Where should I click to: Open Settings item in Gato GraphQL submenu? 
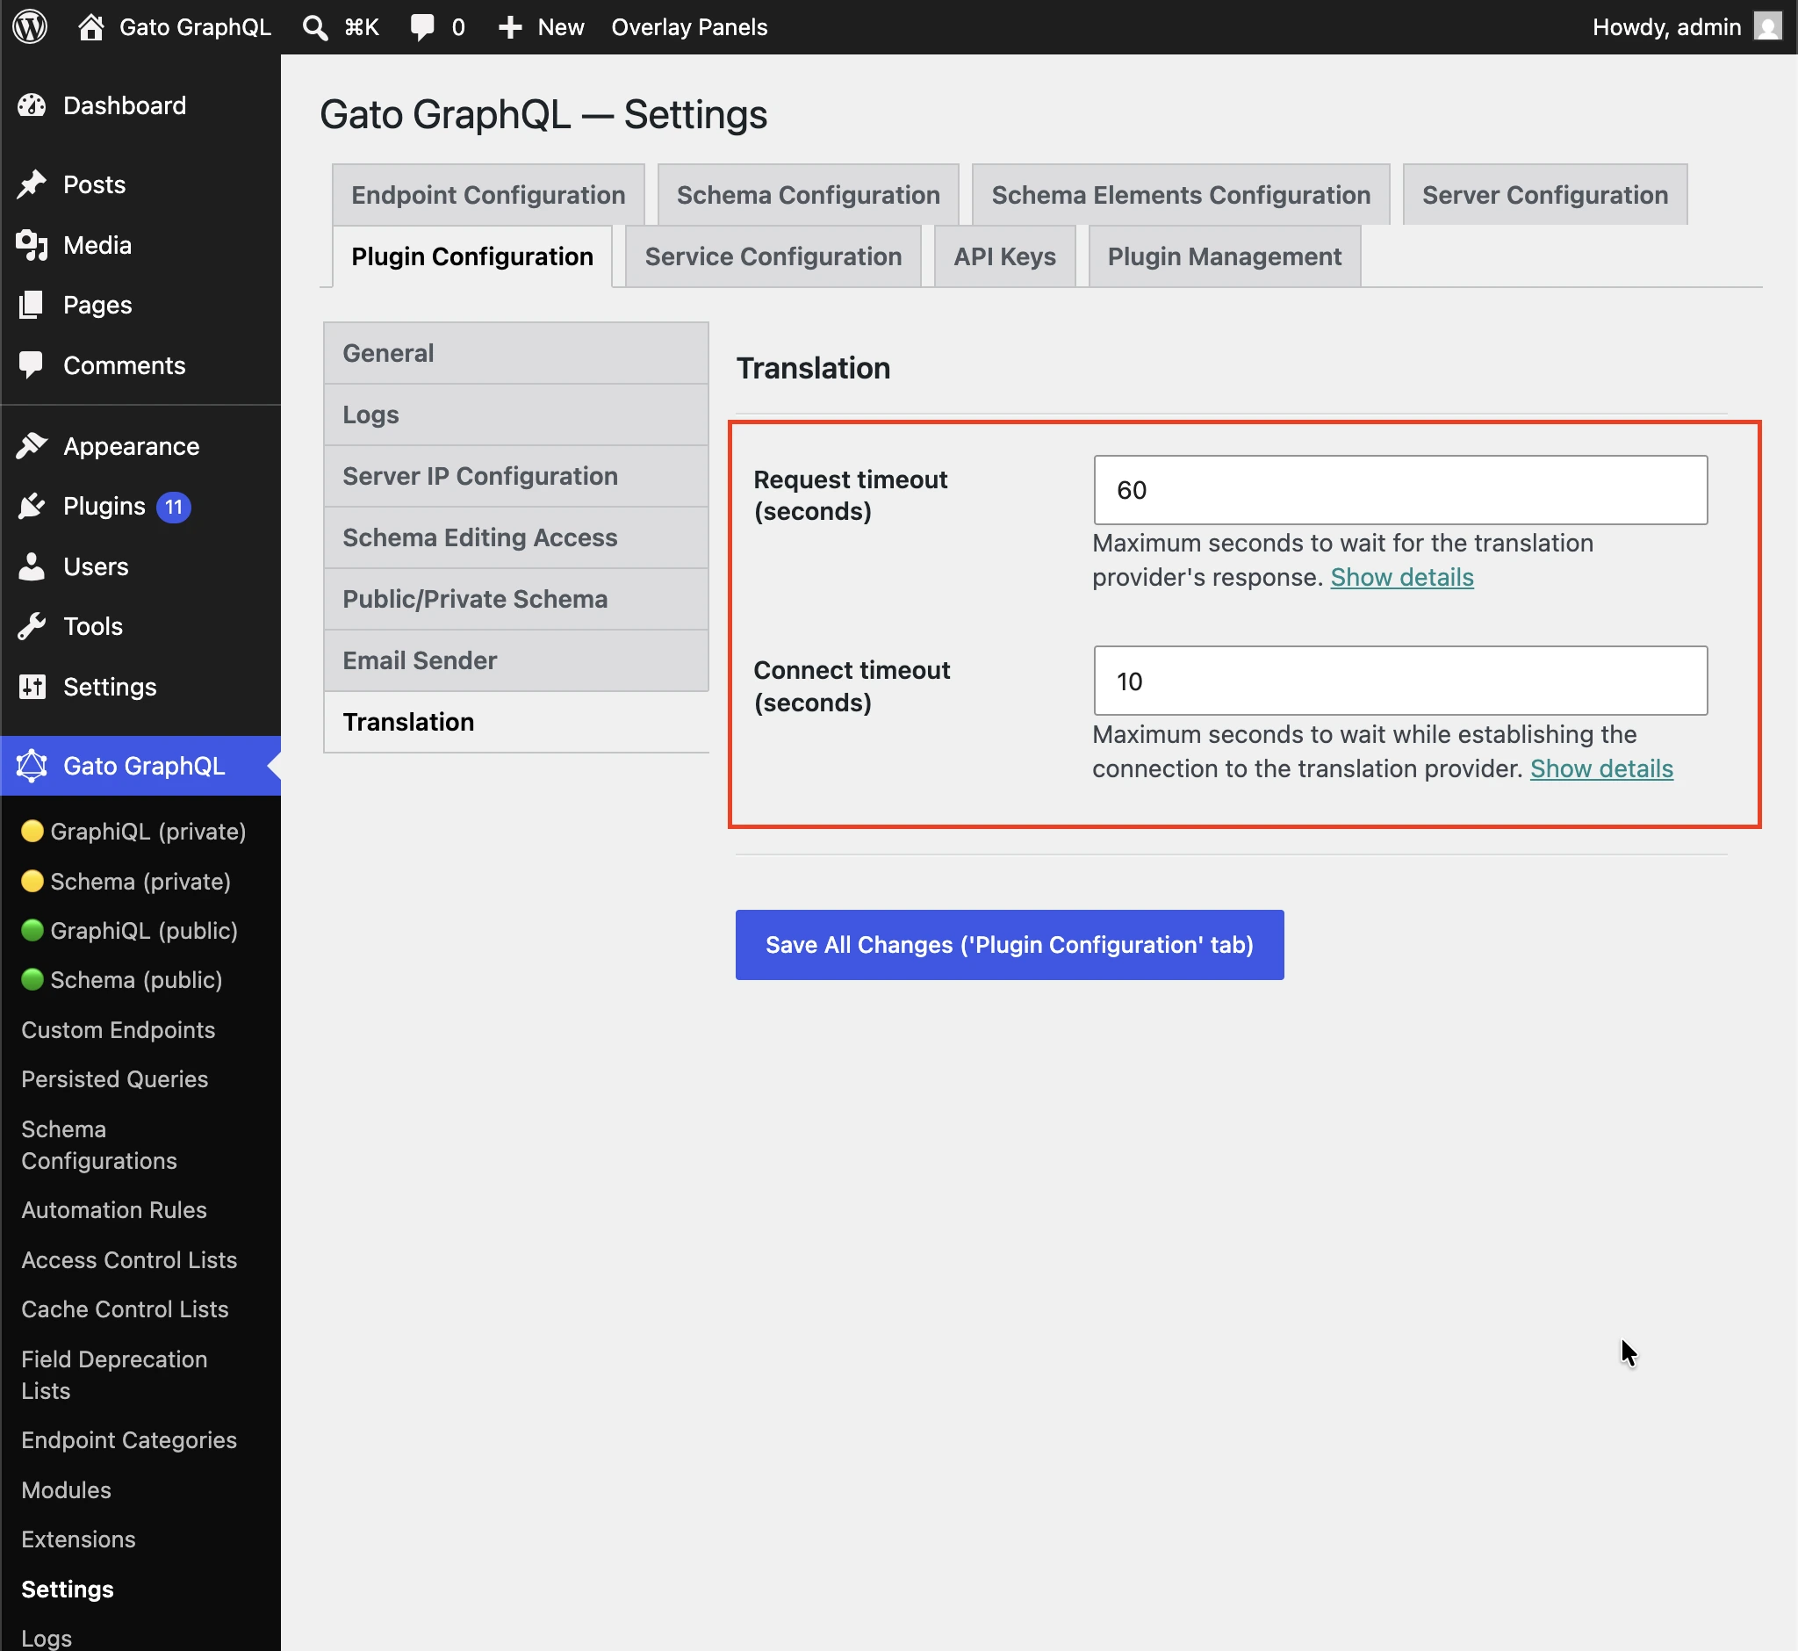click(68, 1589)
